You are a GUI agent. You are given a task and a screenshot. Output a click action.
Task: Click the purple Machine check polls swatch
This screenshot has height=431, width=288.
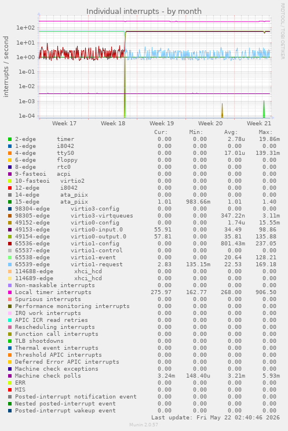pyautogui.click(x=10, y=376)
